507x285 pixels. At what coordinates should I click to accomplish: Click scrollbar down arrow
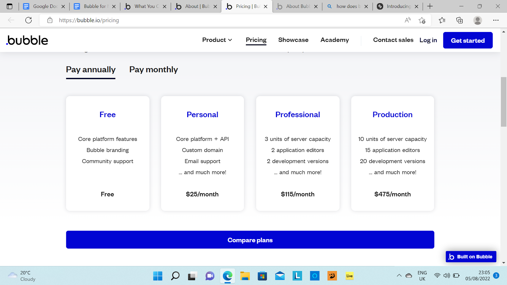coord(504,263)
